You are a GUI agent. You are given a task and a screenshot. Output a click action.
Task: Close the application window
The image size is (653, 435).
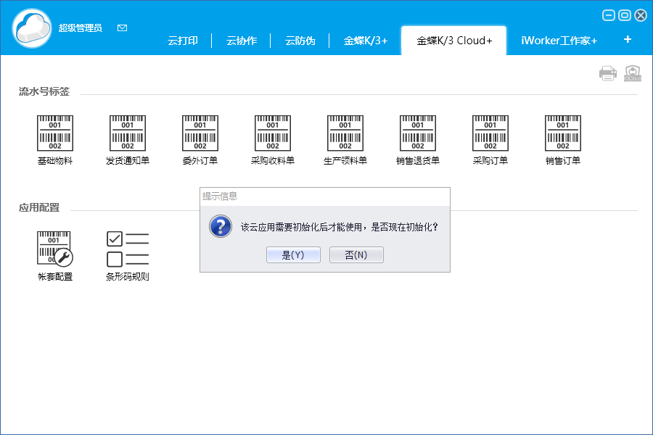coord(641,16)
